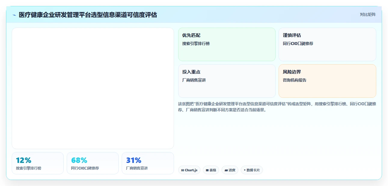
Task: Click 同行CIO口碑推荐 text in 谨慎评估 card
Action: (x=298, y=43)
